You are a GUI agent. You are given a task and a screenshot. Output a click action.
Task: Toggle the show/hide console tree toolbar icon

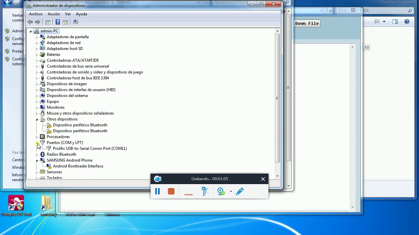(x=48, y=22)
